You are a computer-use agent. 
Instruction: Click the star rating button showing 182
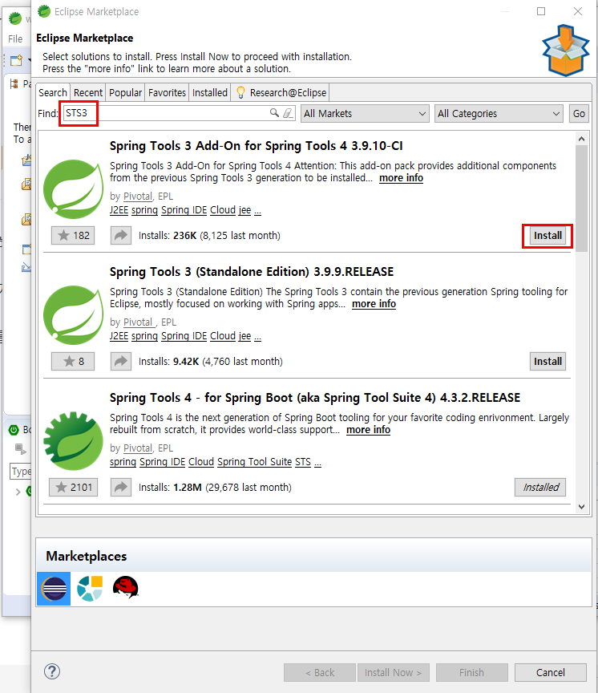tap(73, 235)
